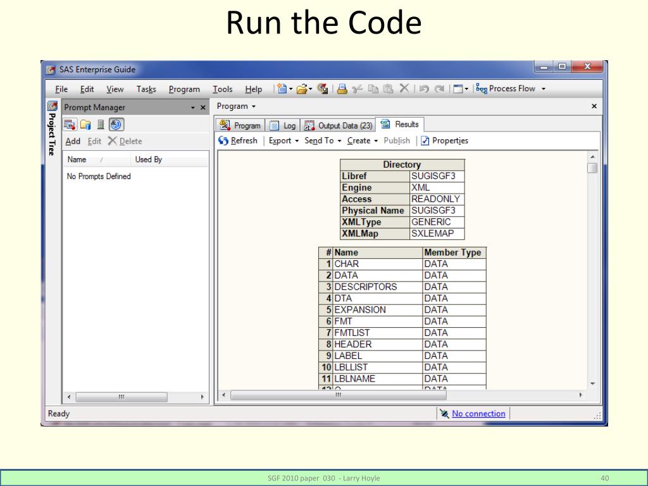Open the Program dropdown in pane header

[x=236, y=106]
